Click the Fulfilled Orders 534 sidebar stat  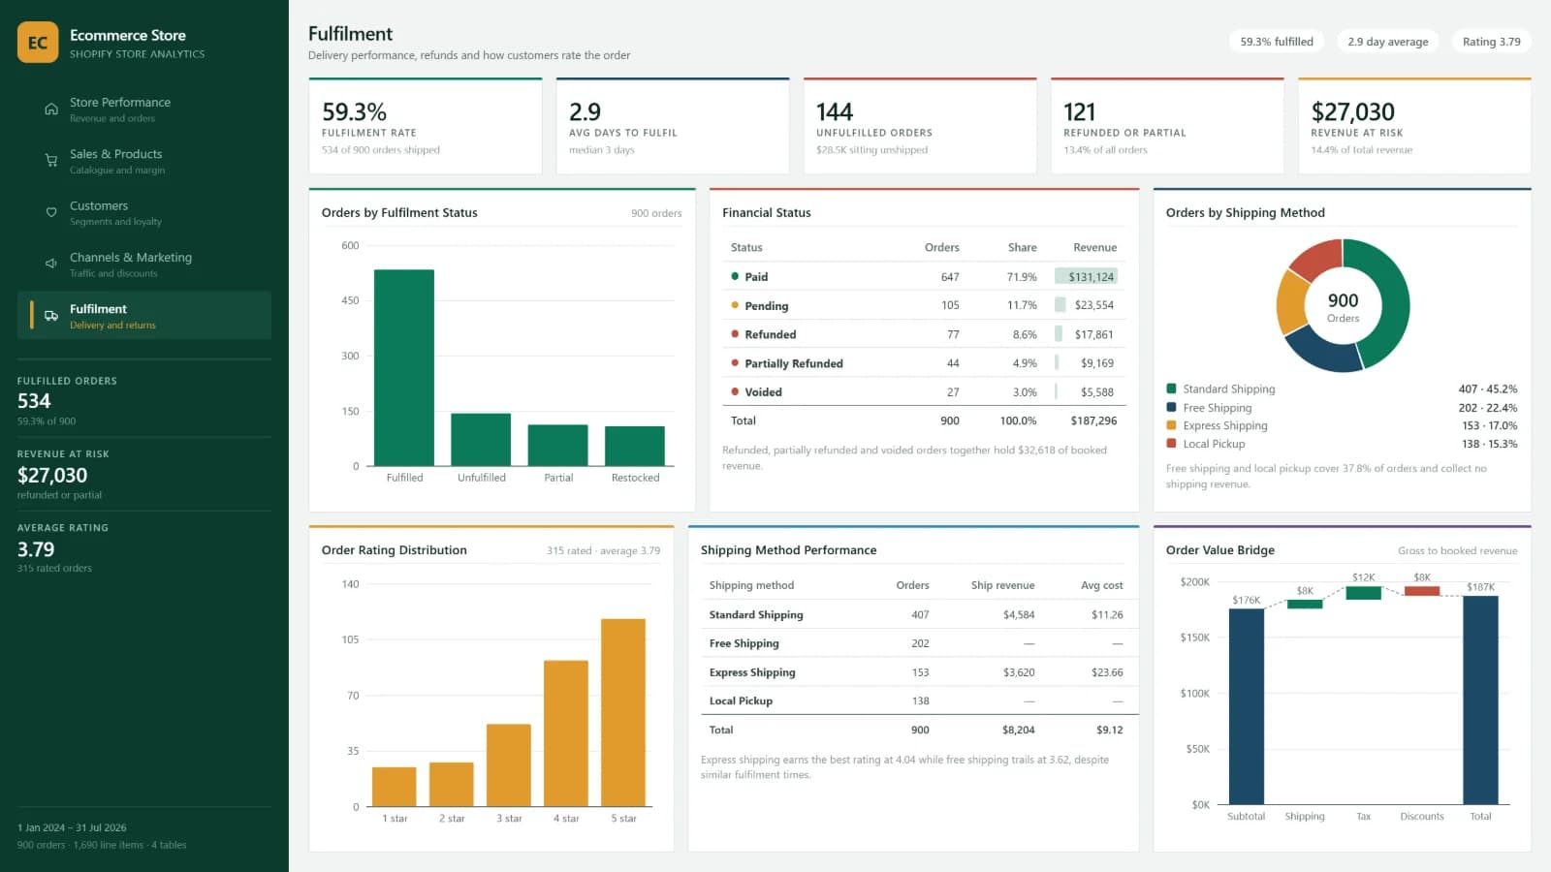point(144,401)
